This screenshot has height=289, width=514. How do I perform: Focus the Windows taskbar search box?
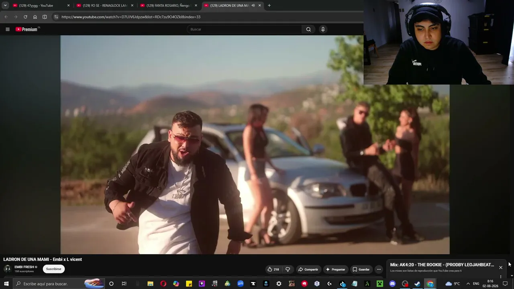(x=59, y=284)
